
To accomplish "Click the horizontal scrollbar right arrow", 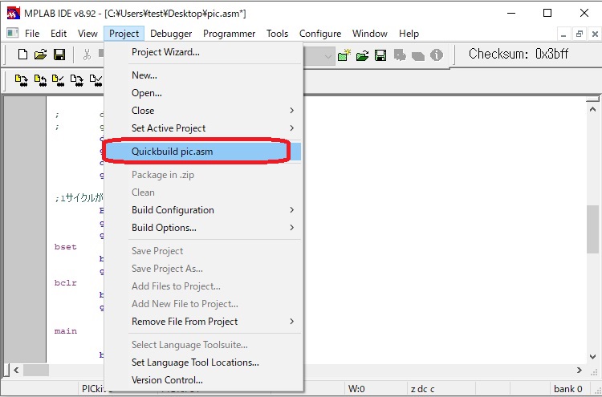I will (x=580, y=371).
